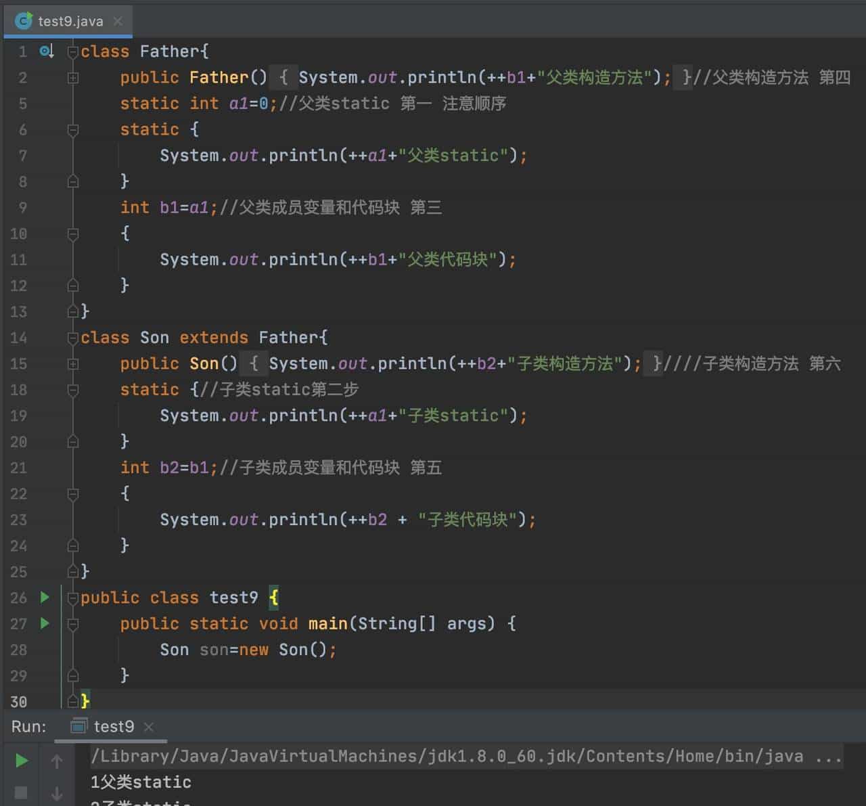The height and width of the screenshot is (806, 866).
Task: Select the test9 tab in the Run panel
Action: [x=113, y=726]
